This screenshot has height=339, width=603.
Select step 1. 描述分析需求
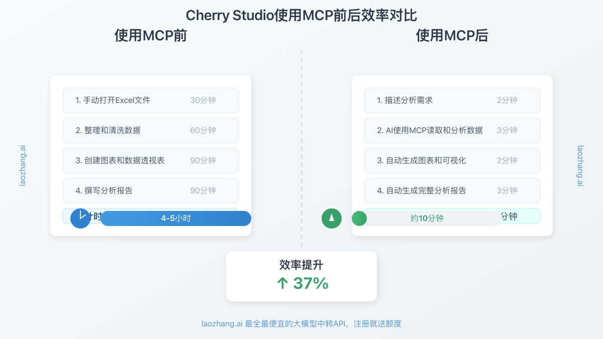point(452,100)
